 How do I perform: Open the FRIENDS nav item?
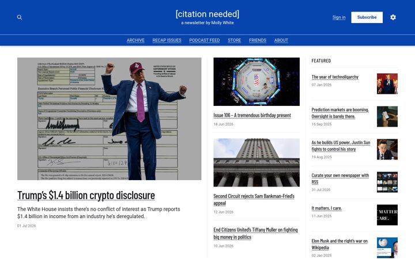[258, 40]
